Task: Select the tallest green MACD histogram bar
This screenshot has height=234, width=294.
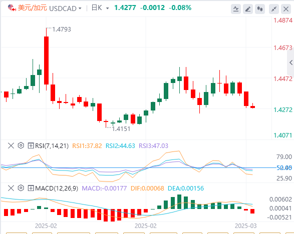Action: point(179,202)
